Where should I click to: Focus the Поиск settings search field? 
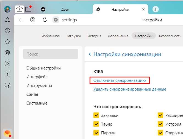pyautogui.click(x=51, y=54)
